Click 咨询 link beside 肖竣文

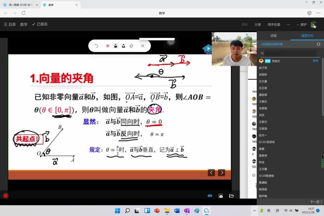[x=315, y=61]
